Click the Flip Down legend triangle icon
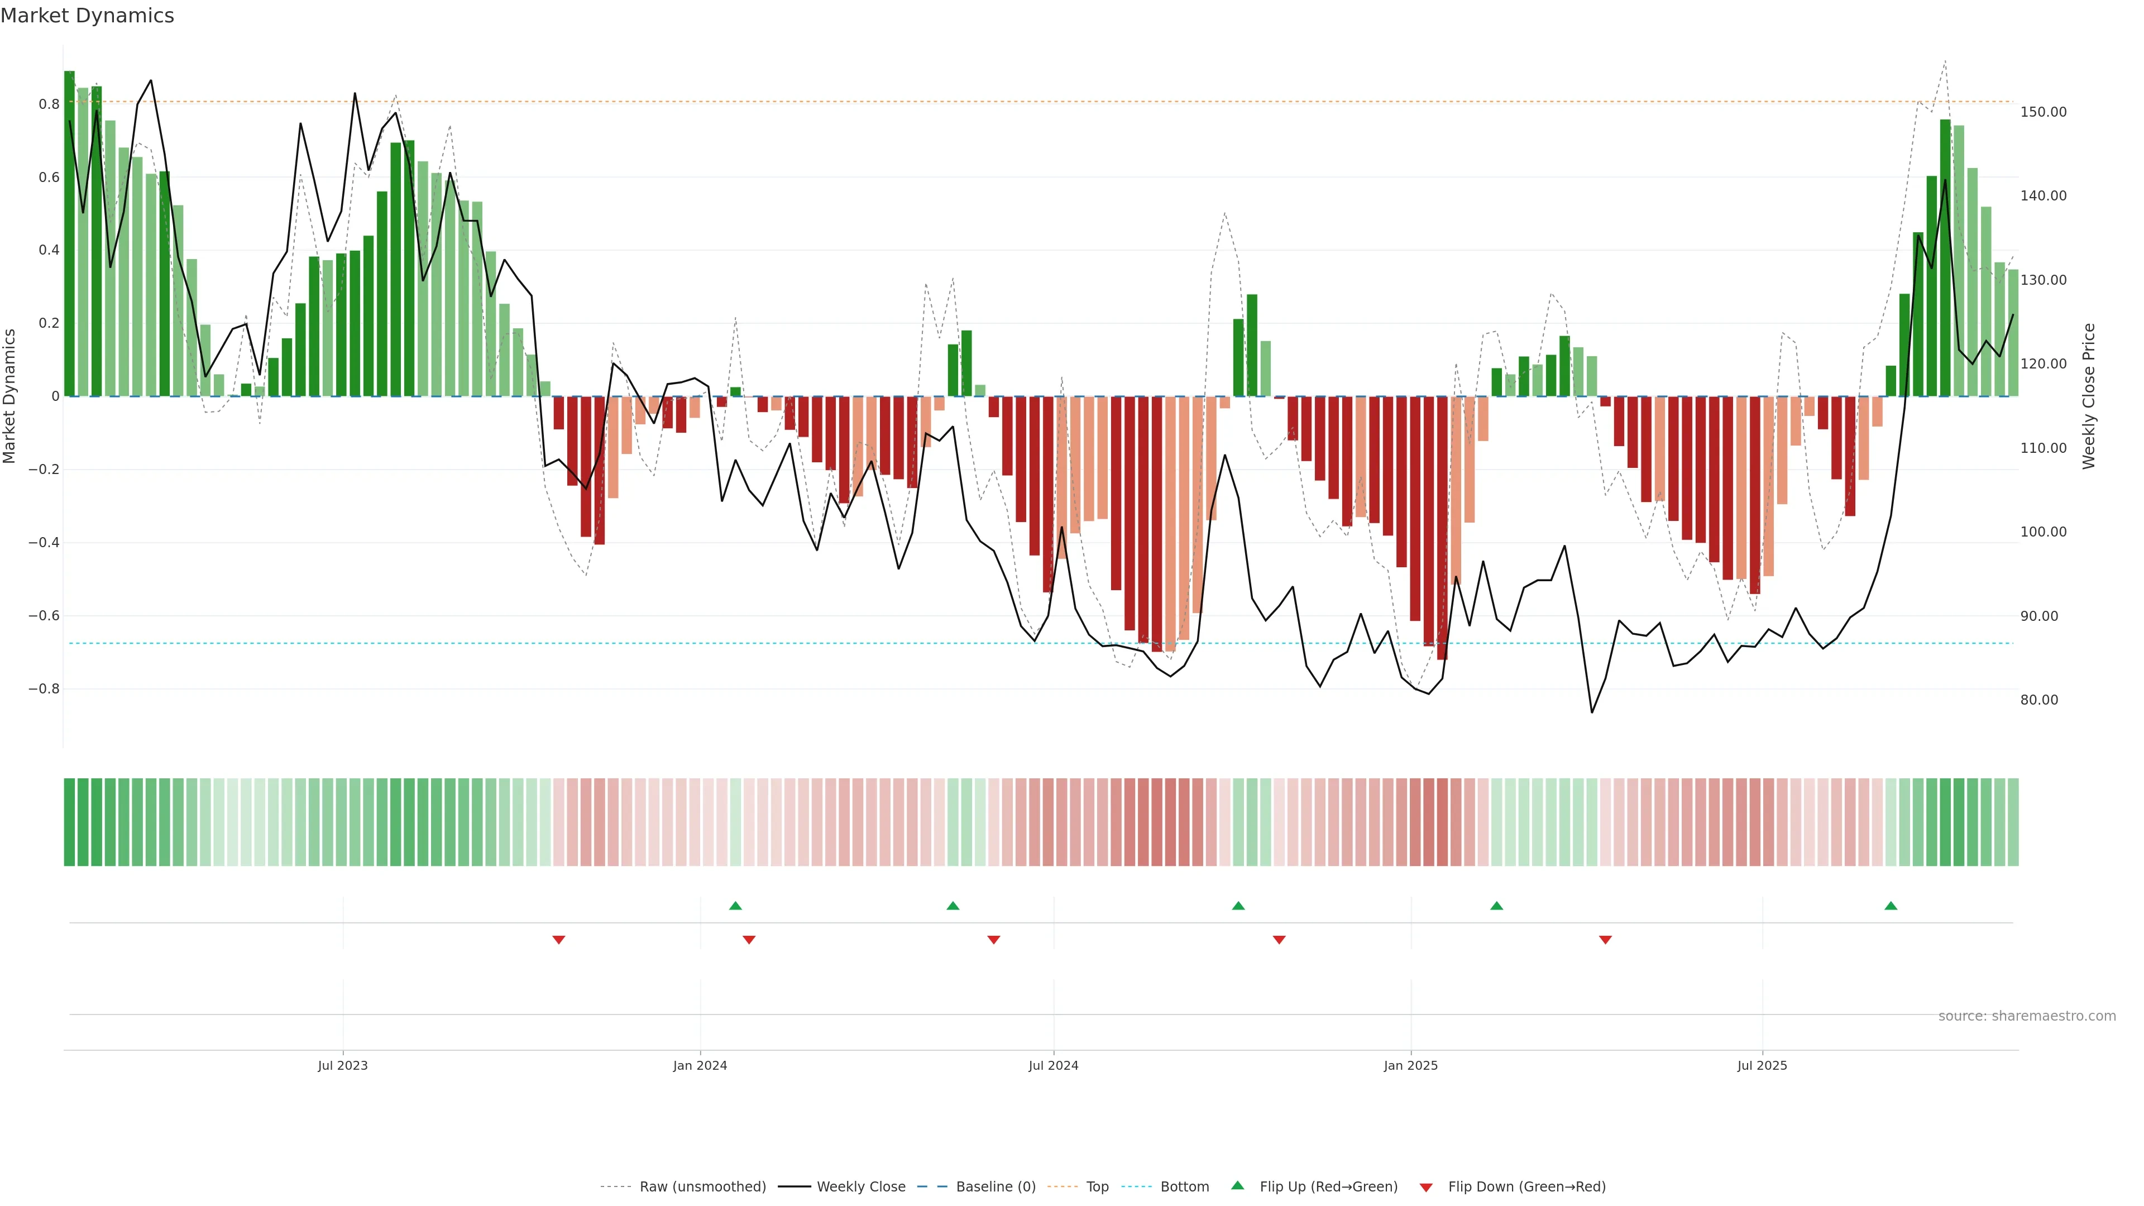The height and width of the screenshot is (1206, 2144). pos(1426,1188)
